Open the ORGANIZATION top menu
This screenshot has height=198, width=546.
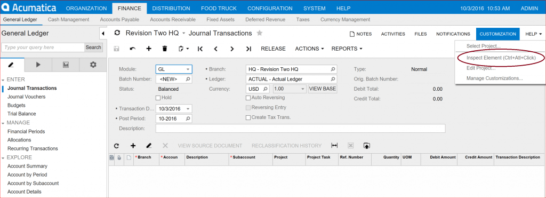click(86, 9)
